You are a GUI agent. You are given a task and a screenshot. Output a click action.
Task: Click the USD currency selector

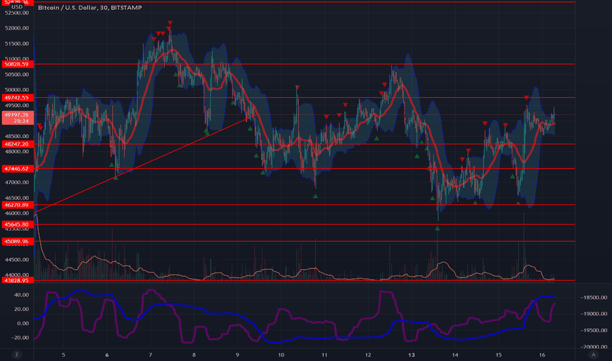coord(17,7)
